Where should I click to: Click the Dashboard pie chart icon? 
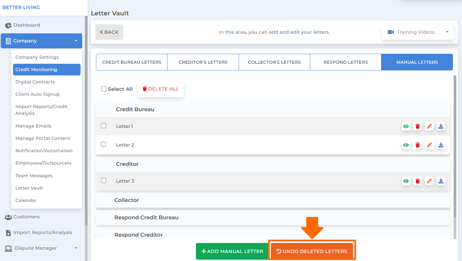8,25
